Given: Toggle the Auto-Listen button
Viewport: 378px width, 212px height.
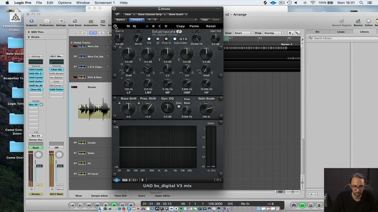Looking at the screenshot, I should point(175,39).
